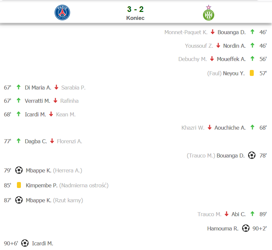Image resolution: width=272 pixels, height=250 pixels.
Task: Open player Moueffek A.
Action: (x=231, y=59)
